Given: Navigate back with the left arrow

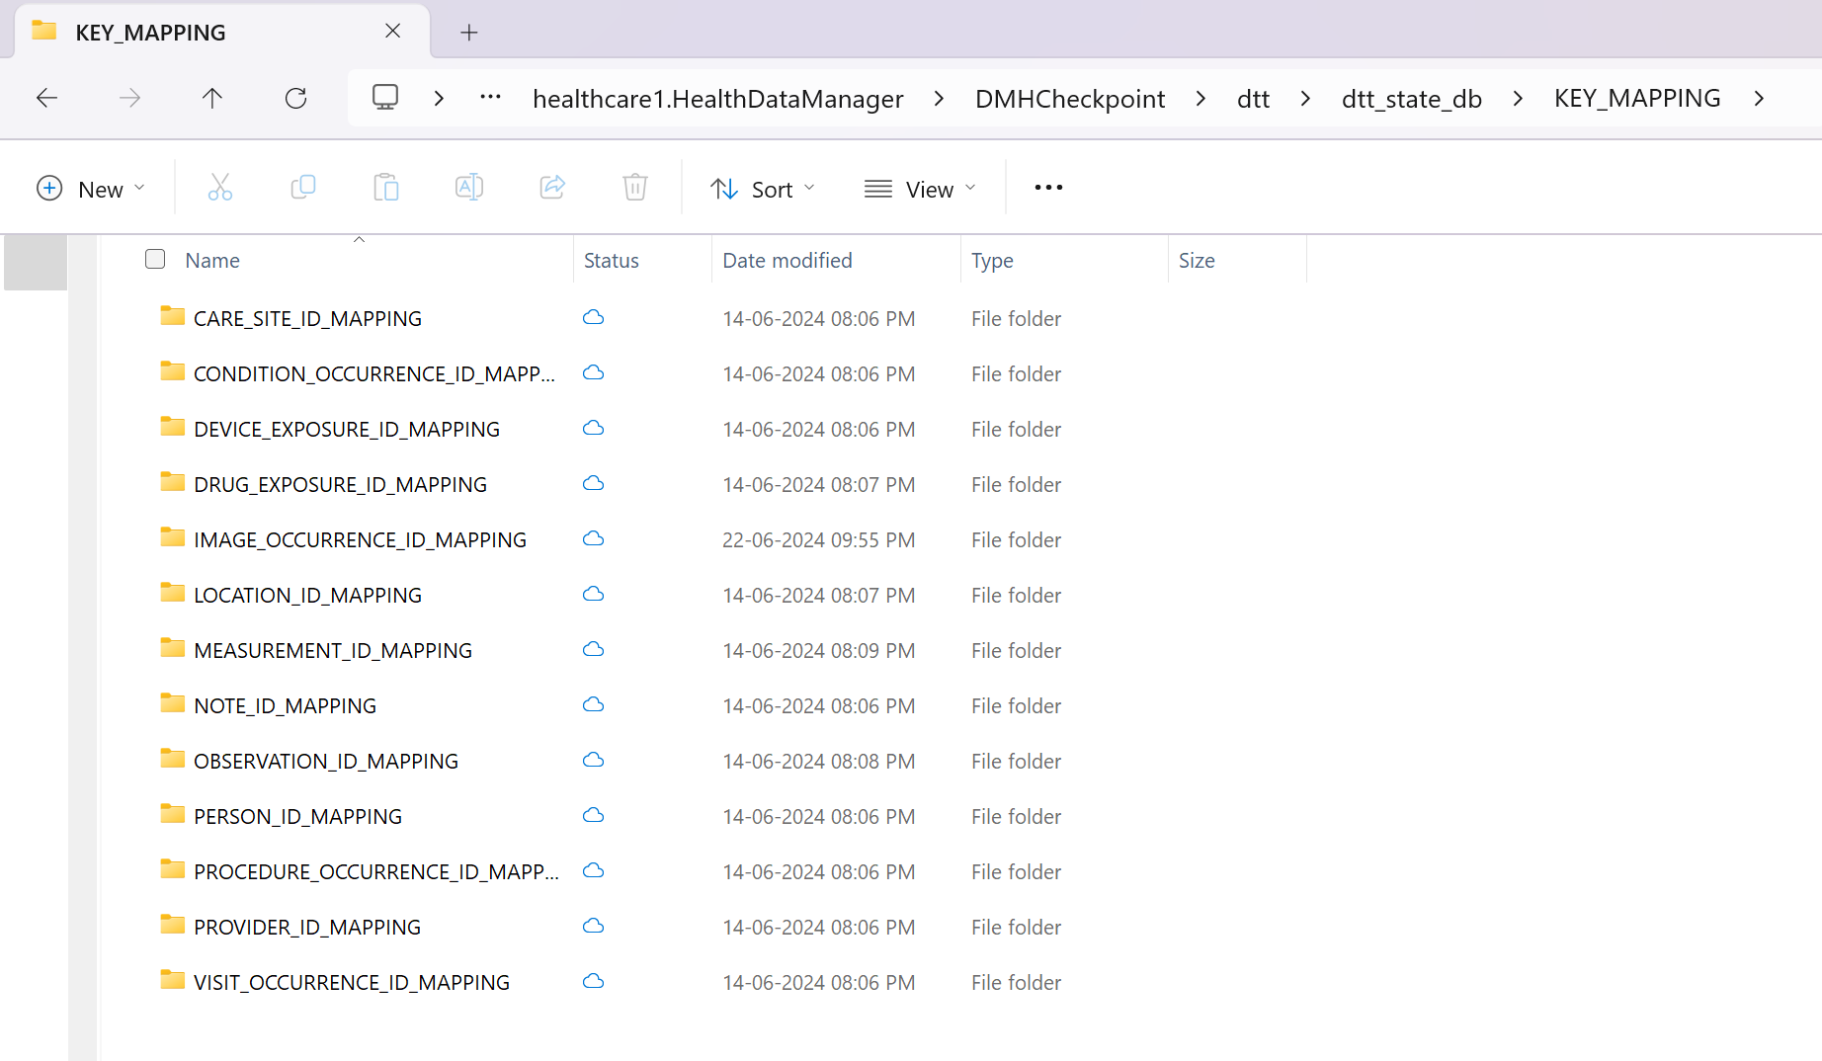Looking at the screenshot, I should [46, 98].
